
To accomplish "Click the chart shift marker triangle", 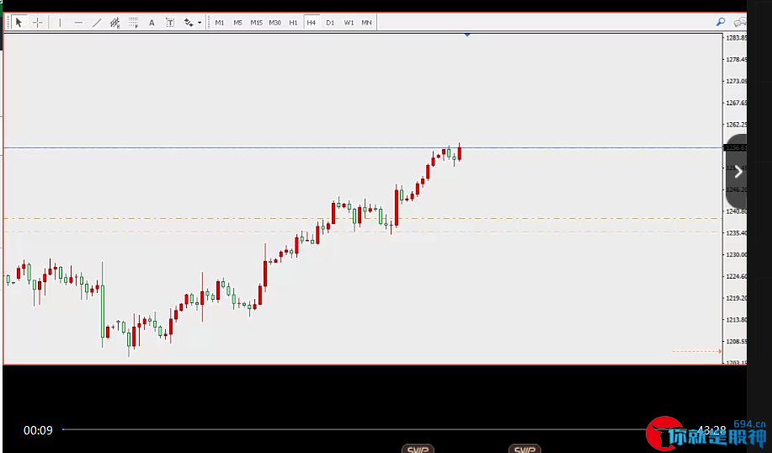I will click(x=466, y=35).
